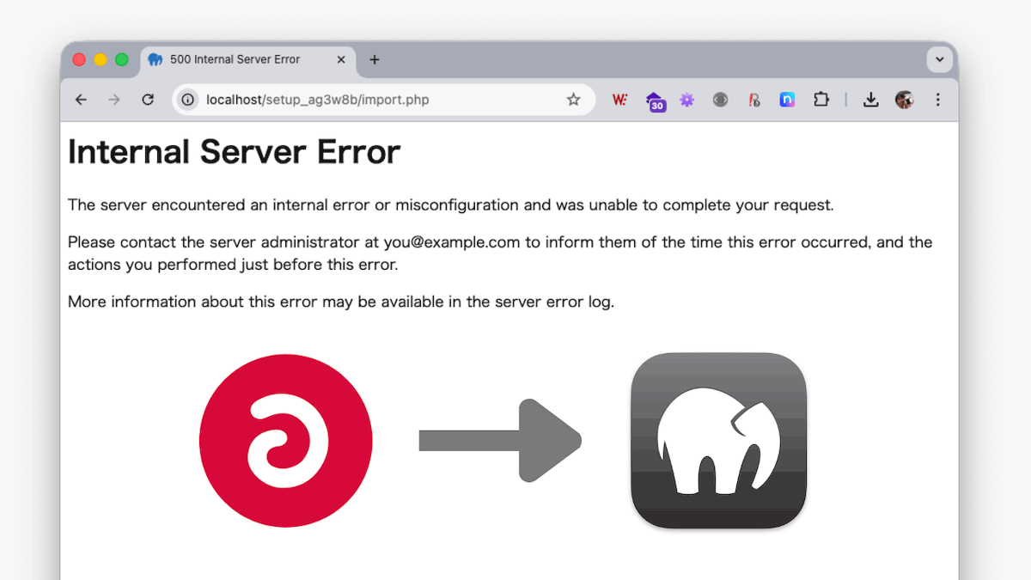Click the blue n extension icon
Viewport: 1031px width, 580px height.
787,100
